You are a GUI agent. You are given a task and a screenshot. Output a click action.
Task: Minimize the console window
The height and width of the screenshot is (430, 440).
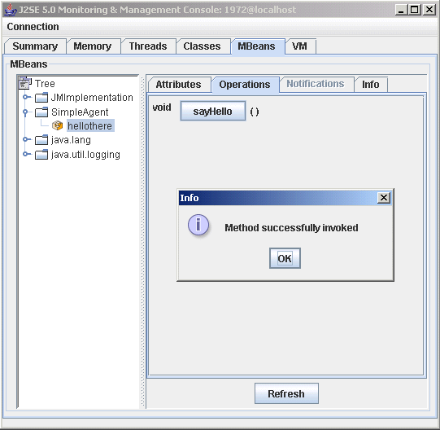point(401,10)
